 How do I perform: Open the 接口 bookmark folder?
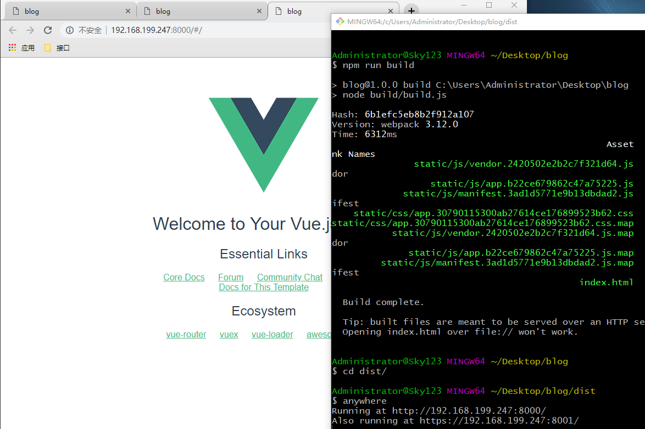tap(57, 48)
